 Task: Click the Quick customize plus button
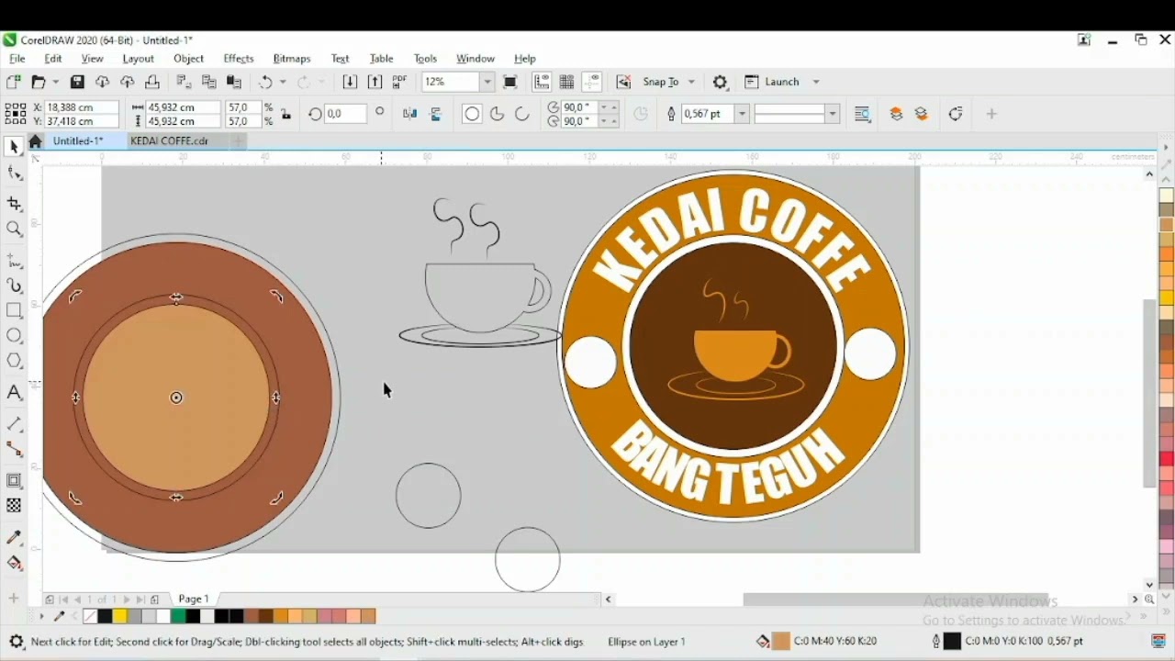click(x=992, y=114)
